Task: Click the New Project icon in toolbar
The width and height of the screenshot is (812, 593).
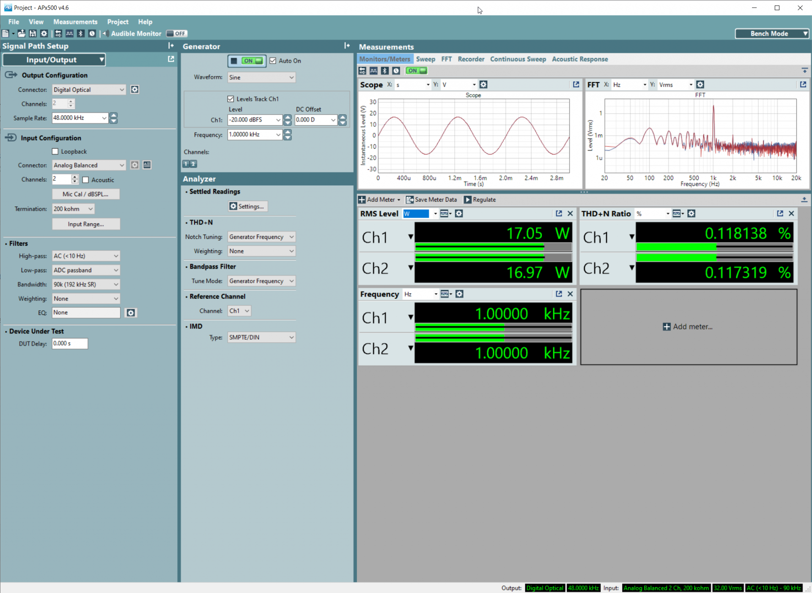Action: tap(5, 33)
